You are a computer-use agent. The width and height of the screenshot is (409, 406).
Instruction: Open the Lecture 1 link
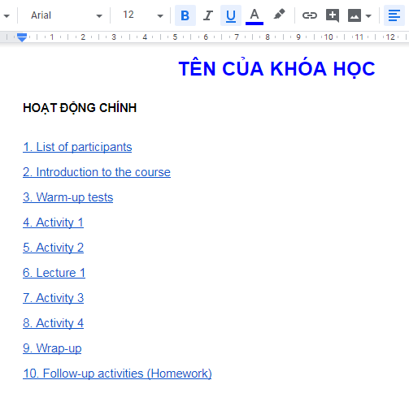(54, 273)
